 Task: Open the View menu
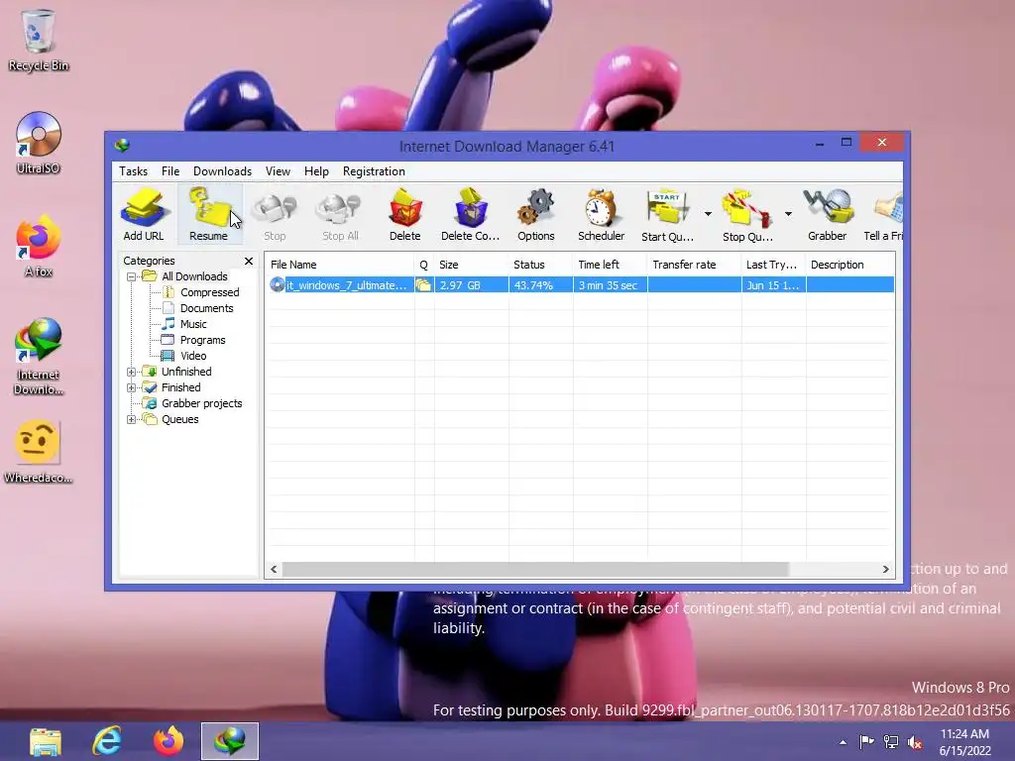[278, 171]
